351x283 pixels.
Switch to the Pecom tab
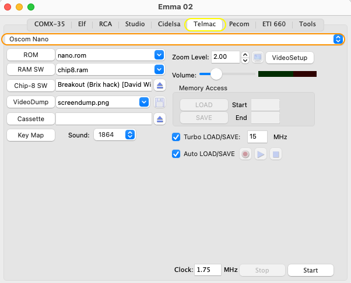239,24
